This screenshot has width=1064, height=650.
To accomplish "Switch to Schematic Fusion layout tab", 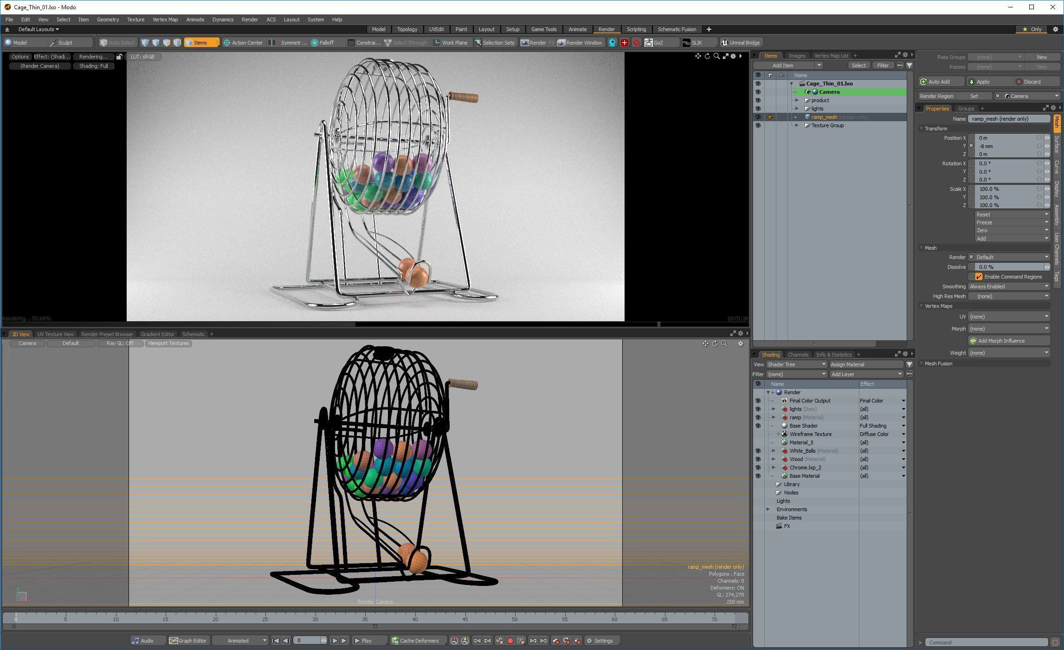I will 677,29.
